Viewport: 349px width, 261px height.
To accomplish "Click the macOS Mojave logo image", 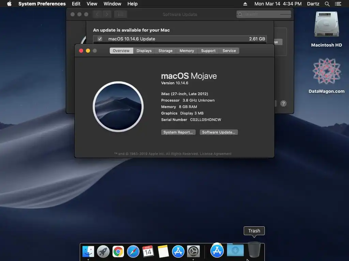I will click(118, 107).
